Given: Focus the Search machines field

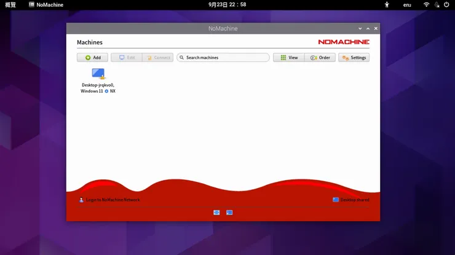Looking at the screenshot, I should (223, 57).
